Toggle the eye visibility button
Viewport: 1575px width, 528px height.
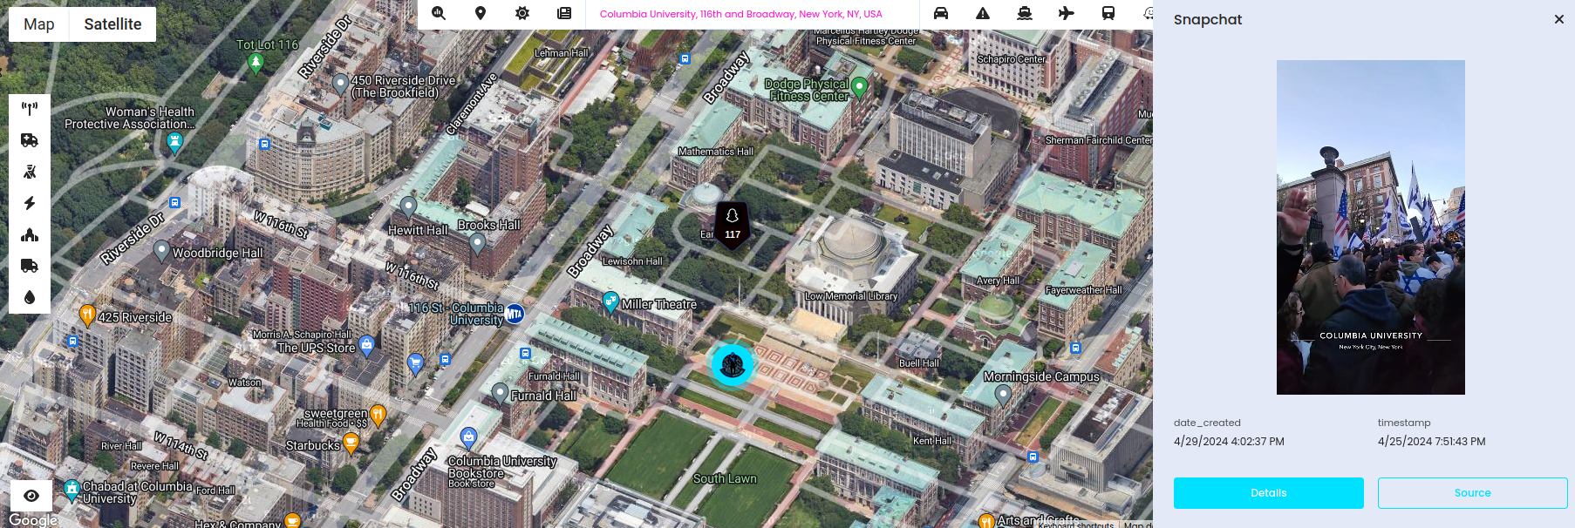[31, 496]
